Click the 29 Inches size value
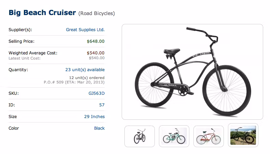This screenshot has width=270, height=154. point(94,117)
